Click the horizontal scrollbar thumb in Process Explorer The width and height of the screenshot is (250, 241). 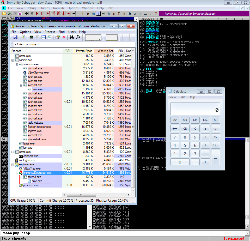pos(81,195)
